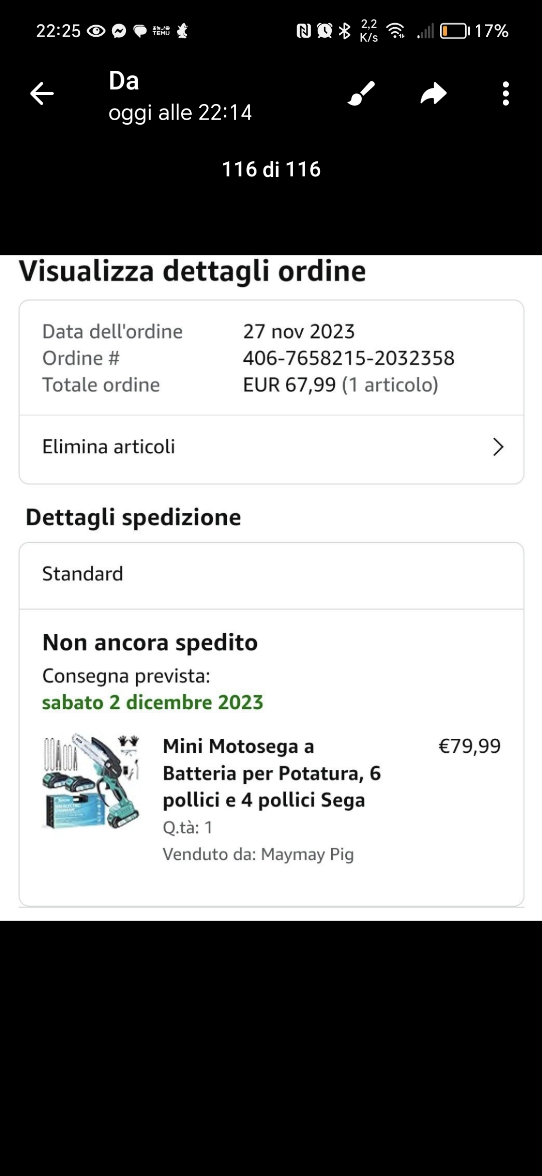
Task: Tap the Temu notification icon
Action: tap(161, 31)
